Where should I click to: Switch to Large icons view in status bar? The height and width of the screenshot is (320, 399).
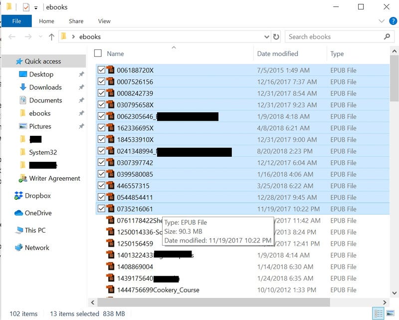(390, 313)
